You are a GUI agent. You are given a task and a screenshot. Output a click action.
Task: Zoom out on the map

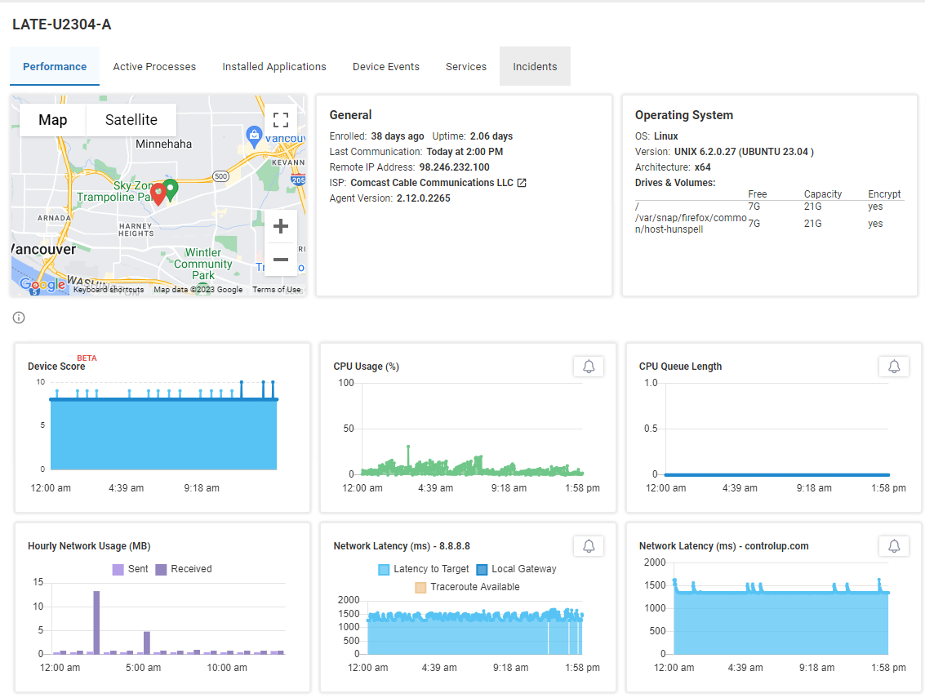[x=281, y=260]
